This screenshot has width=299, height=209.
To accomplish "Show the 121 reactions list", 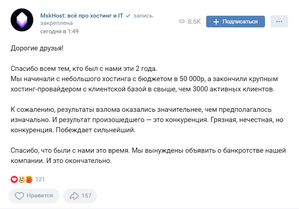I will [x=40, y=179].
